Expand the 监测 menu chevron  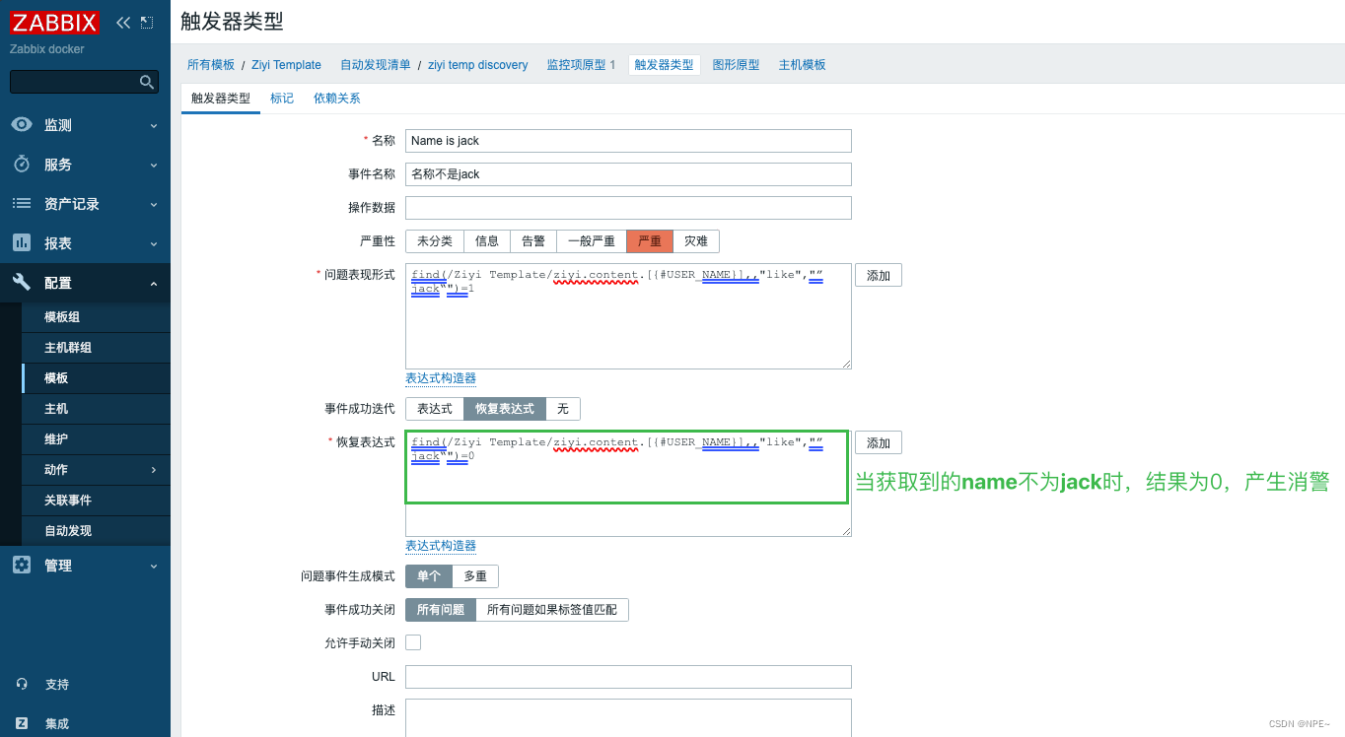[x=154, y=125]
